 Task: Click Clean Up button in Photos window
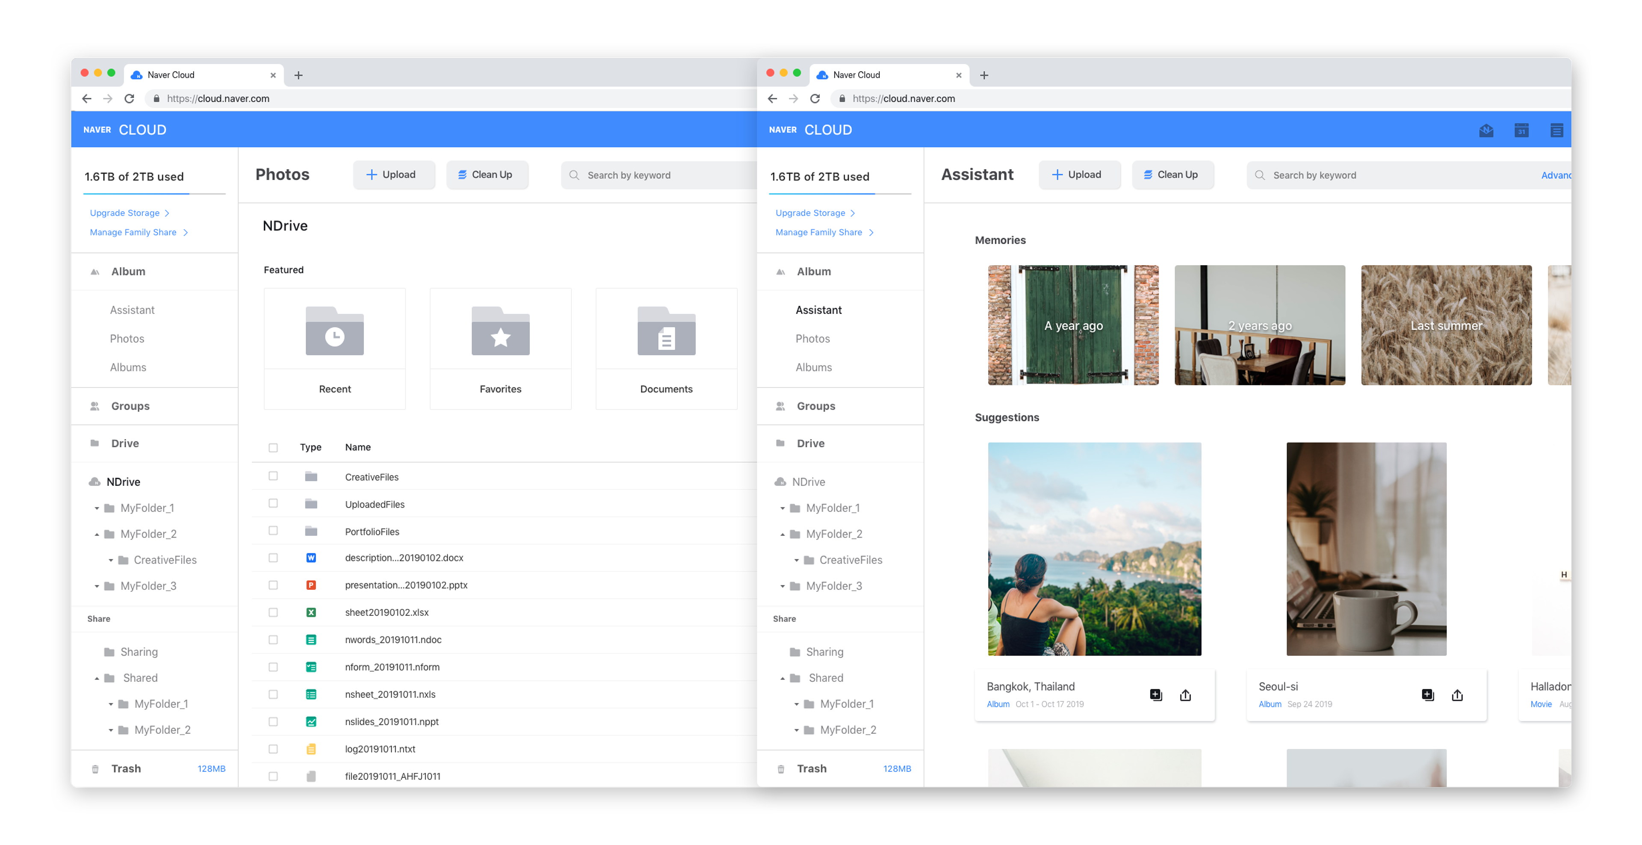point(487,174)
